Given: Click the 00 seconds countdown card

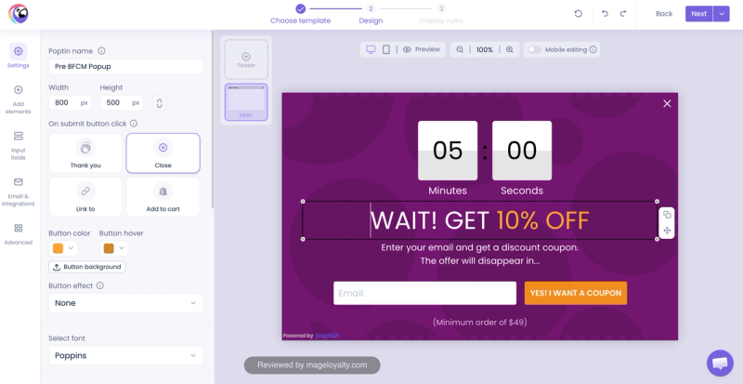Looking at the screenshot, I should 522,151.
